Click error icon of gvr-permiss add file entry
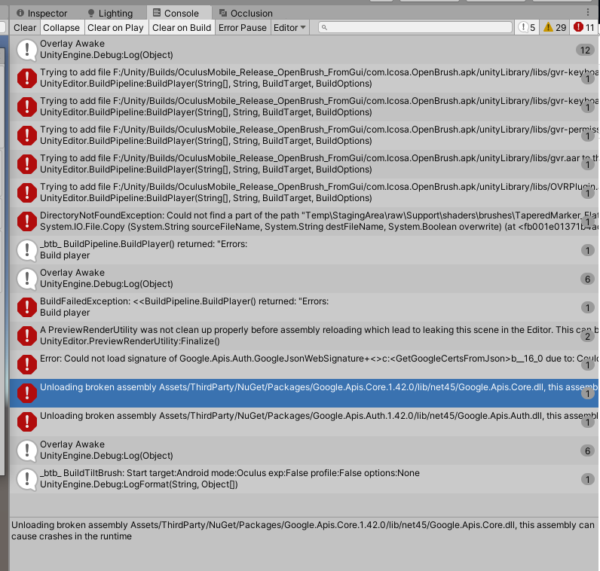The width and height of the screenshot is (600, 571). pos(27,136)
